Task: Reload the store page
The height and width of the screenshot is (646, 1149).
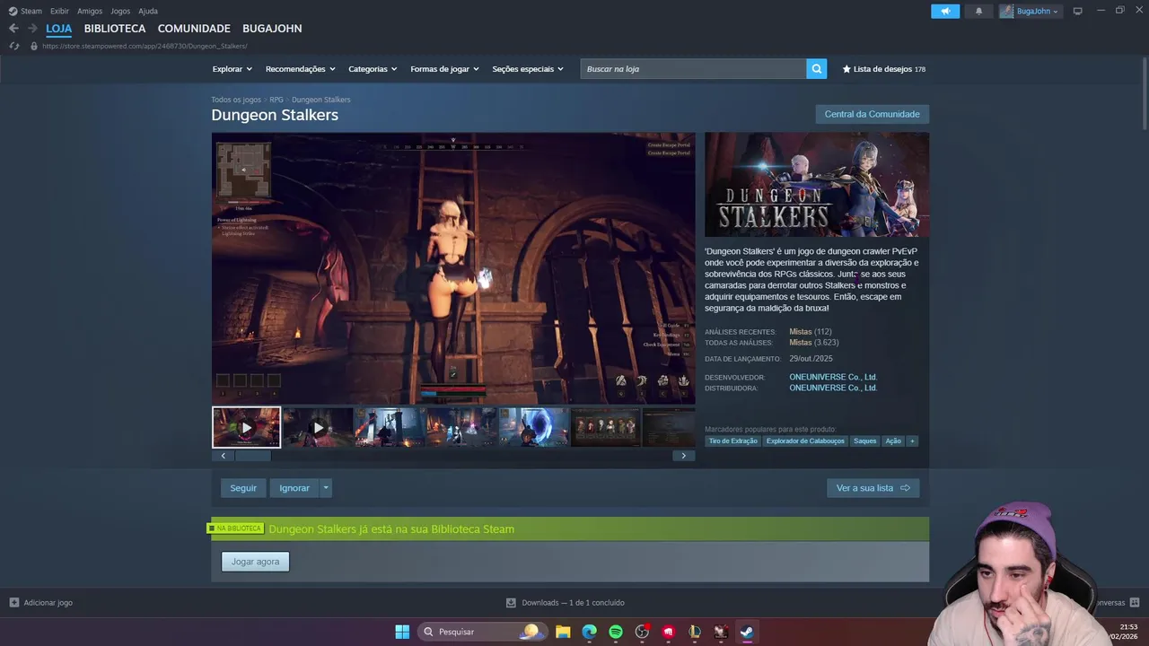Action: (13, 46)
